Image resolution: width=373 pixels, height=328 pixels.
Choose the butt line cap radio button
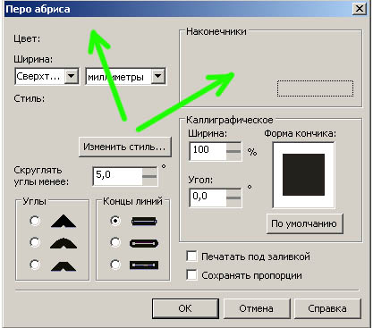pyautogui.click(x=115, y=221)
